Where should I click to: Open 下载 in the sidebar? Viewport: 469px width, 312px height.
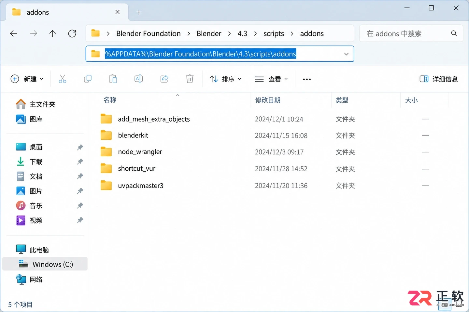pos(29,162)
